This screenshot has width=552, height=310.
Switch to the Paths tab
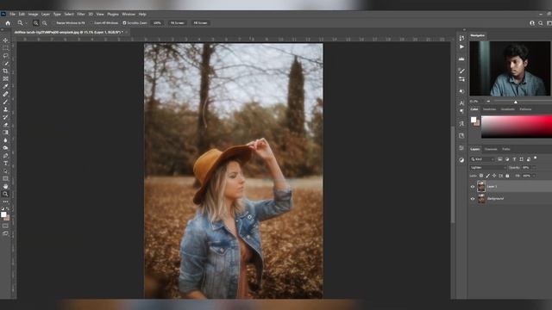506,149
